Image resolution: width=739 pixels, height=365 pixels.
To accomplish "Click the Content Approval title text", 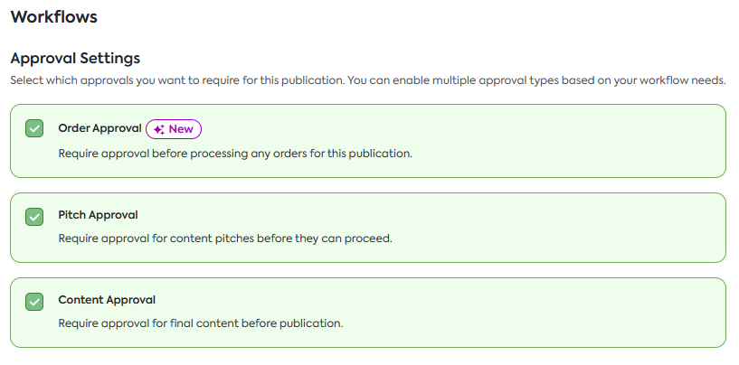I will pos(107,300).
